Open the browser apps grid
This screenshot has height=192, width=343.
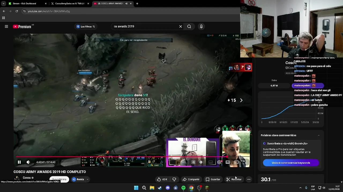[x=3, y=18]
